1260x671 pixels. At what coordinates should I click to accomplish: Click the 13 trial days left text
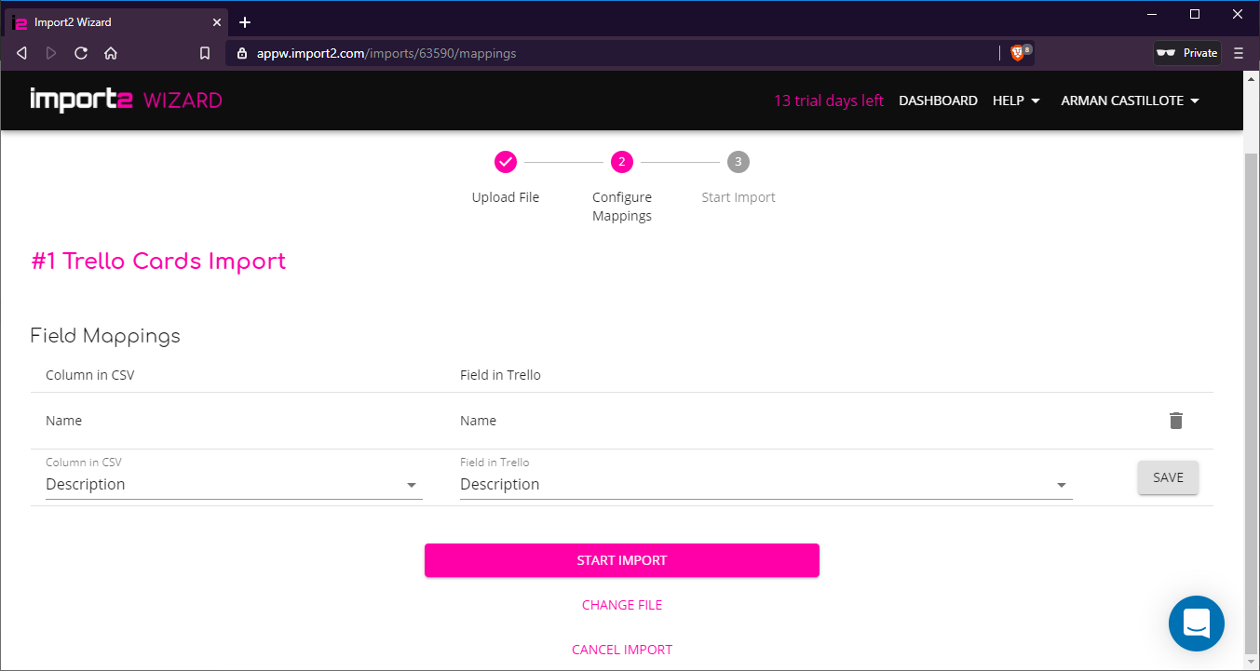click(829, 101)
